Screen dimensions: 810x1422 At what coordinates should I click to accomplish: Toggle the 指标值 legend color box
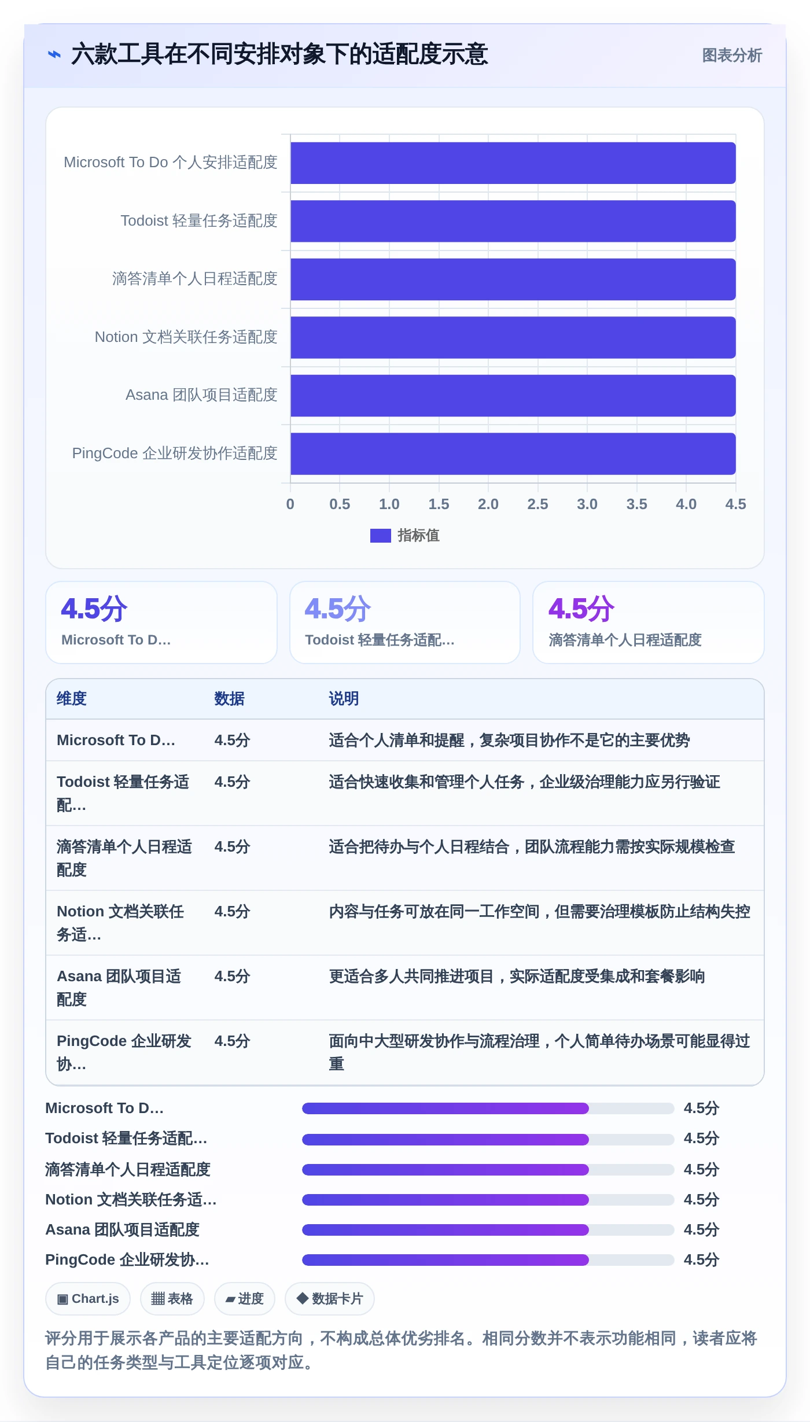[x=381, y=536]
